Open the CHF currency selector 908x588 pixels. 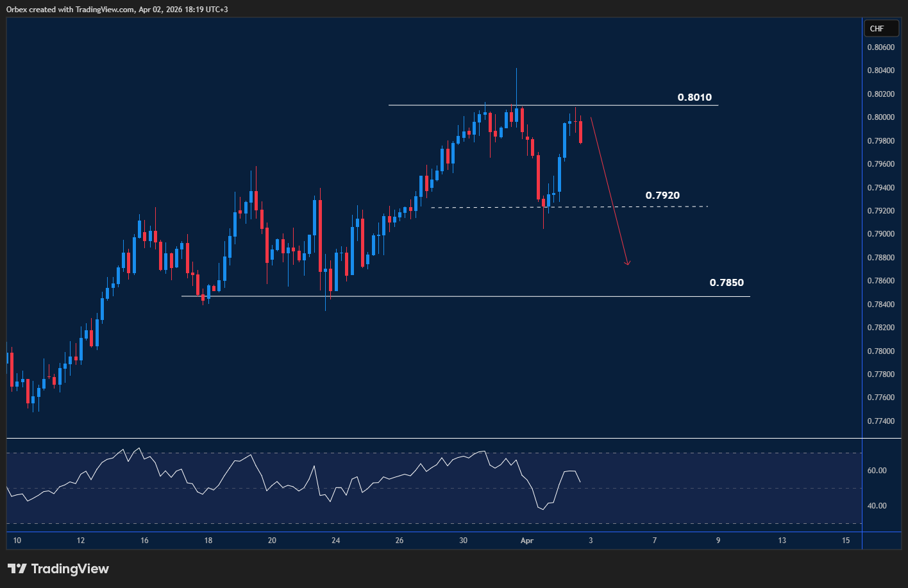[x=881, y=28]
